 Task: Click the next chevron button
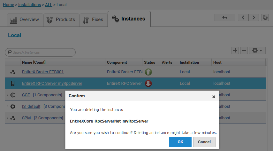[254, 18]
